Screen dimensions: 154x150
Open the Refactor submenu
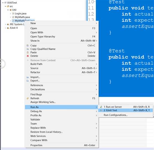62,72
